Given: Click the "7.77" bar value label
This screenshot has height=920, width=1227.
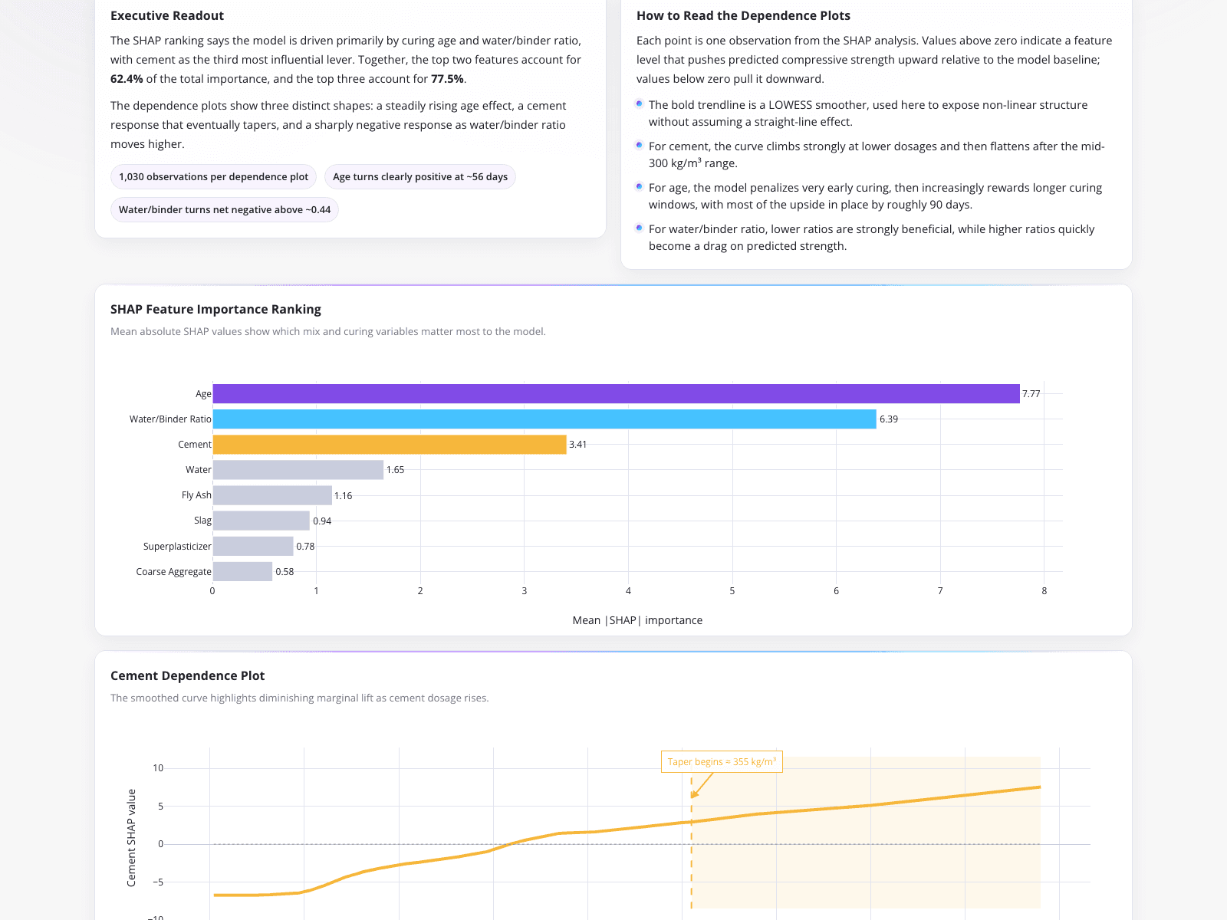Looking at the screenshot, I should click(x=1031, y=394).
